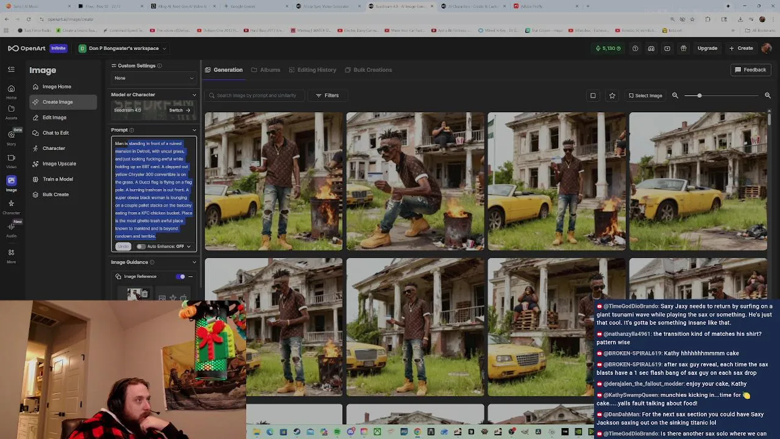Click the Undo button under prompt
The height and width of the screenshot is (439, 780).
[123, 246]
